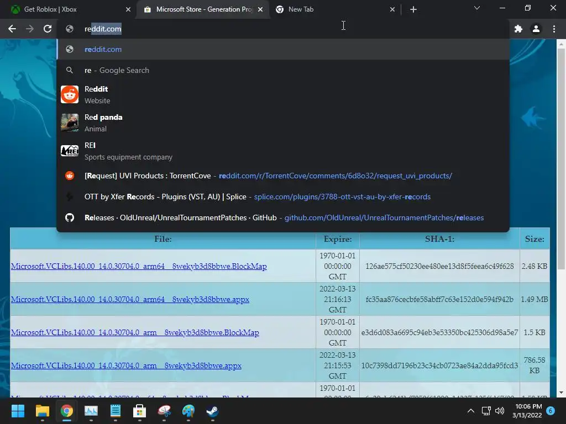The width and height of the screenshot is (566, 424).
Task: Open Chrome's three-dot menu
Action: coord(554,29)
